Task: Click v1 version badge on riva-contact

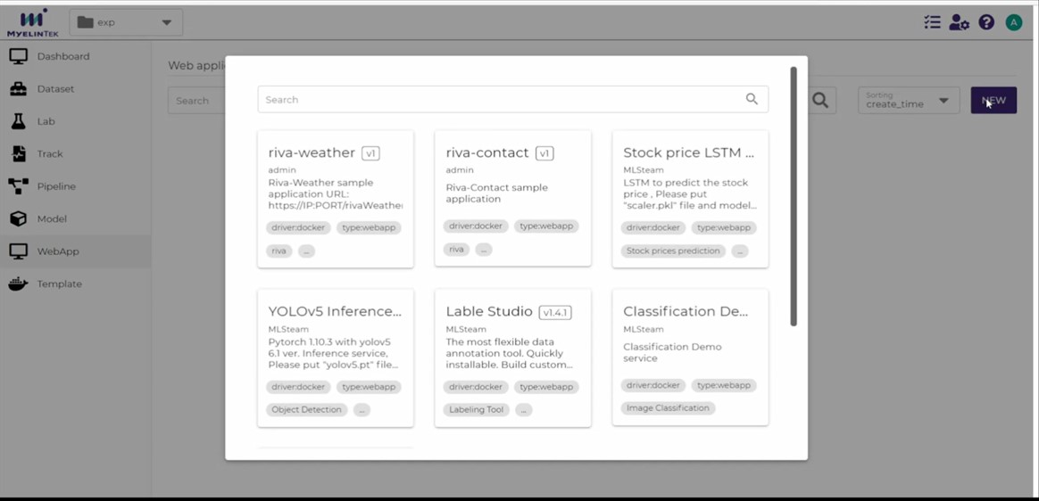Action: pos(544,152)
